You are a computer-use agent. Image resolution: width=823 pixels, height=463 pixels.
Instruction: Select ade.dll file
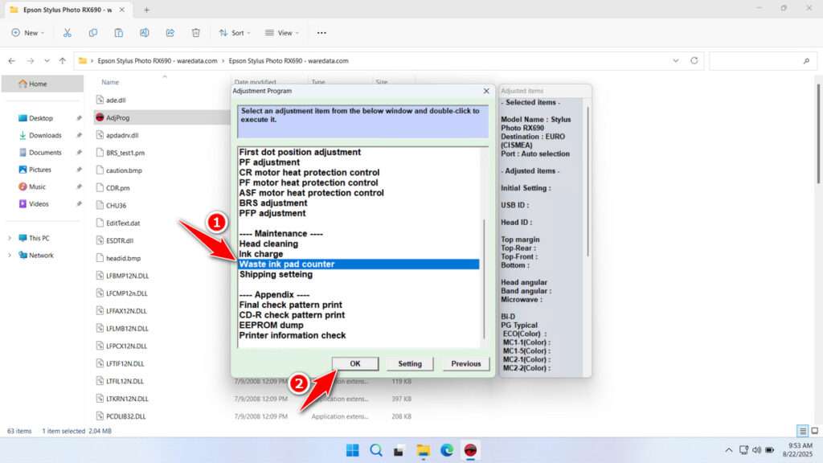pos(116,100)
